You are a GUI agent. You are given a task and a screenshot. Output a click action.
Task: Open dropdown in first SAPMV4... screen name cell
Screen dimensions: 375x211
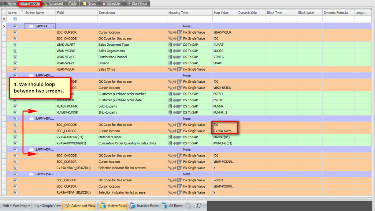[53, 26]
